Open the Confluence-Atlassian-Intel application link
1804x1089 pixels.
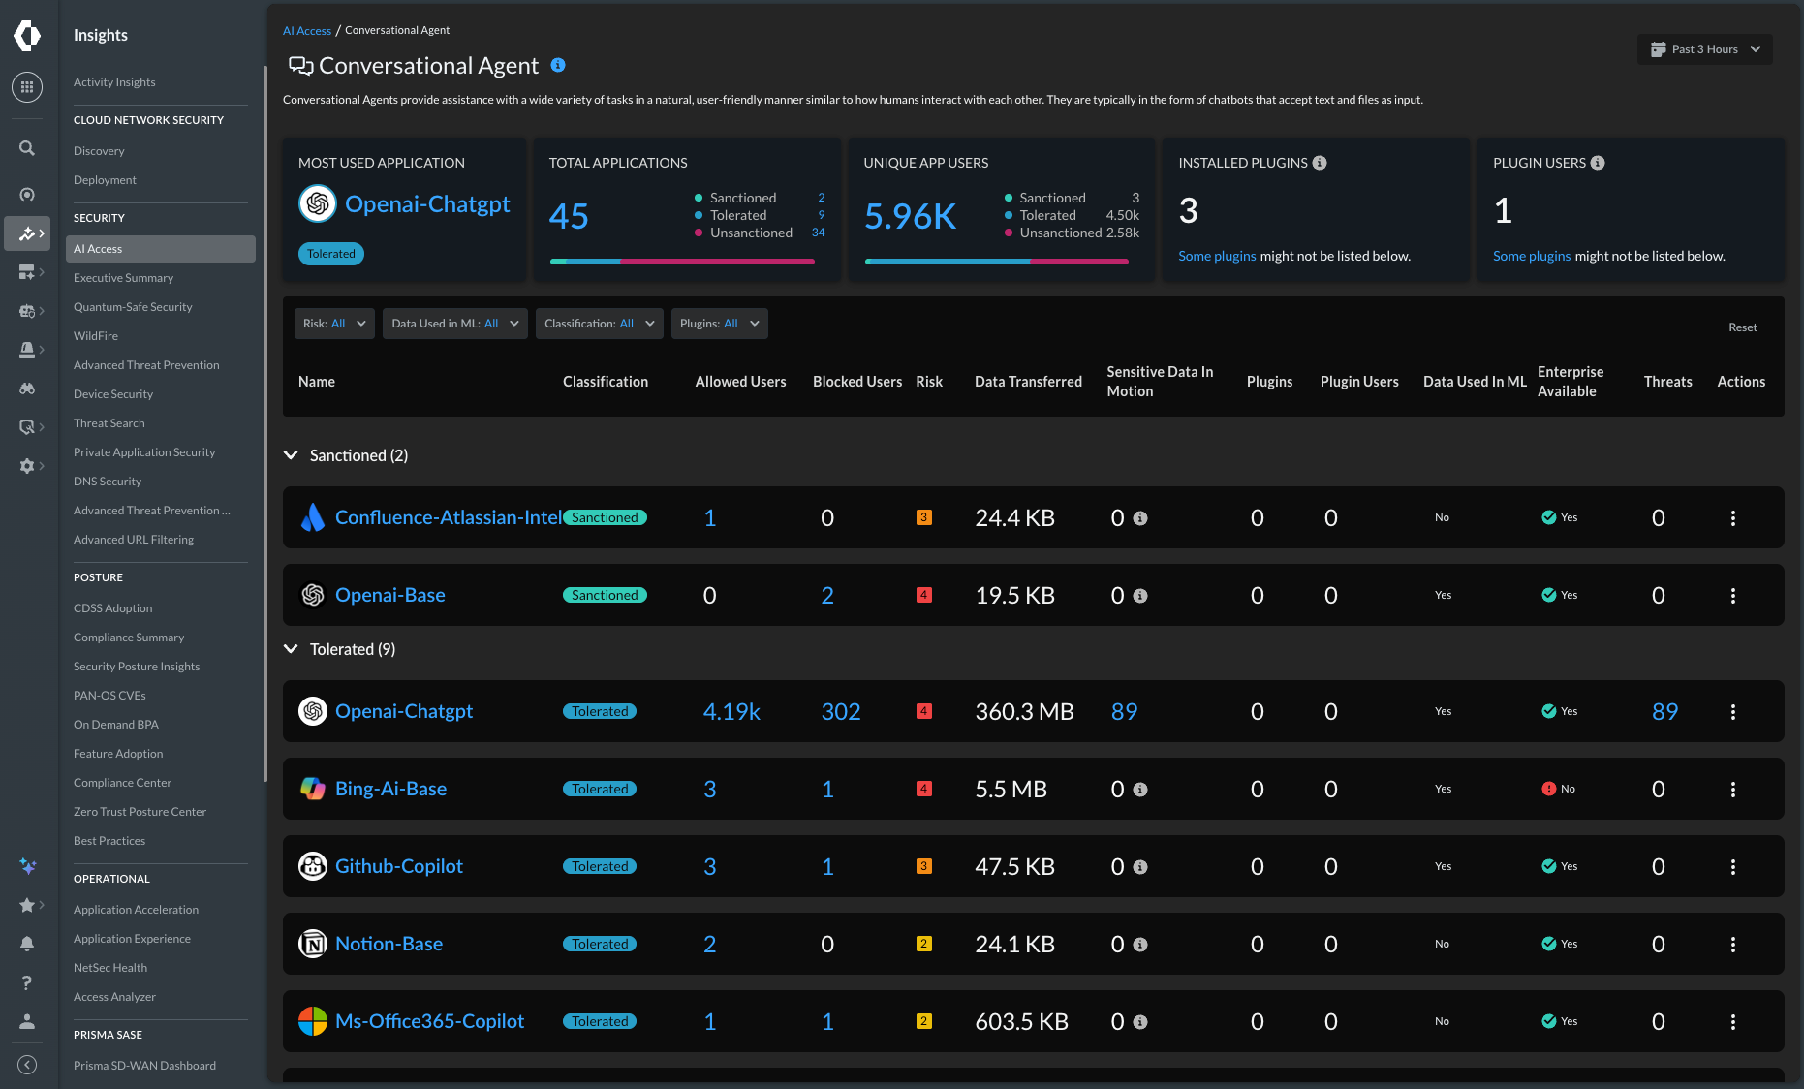[449, 517]
